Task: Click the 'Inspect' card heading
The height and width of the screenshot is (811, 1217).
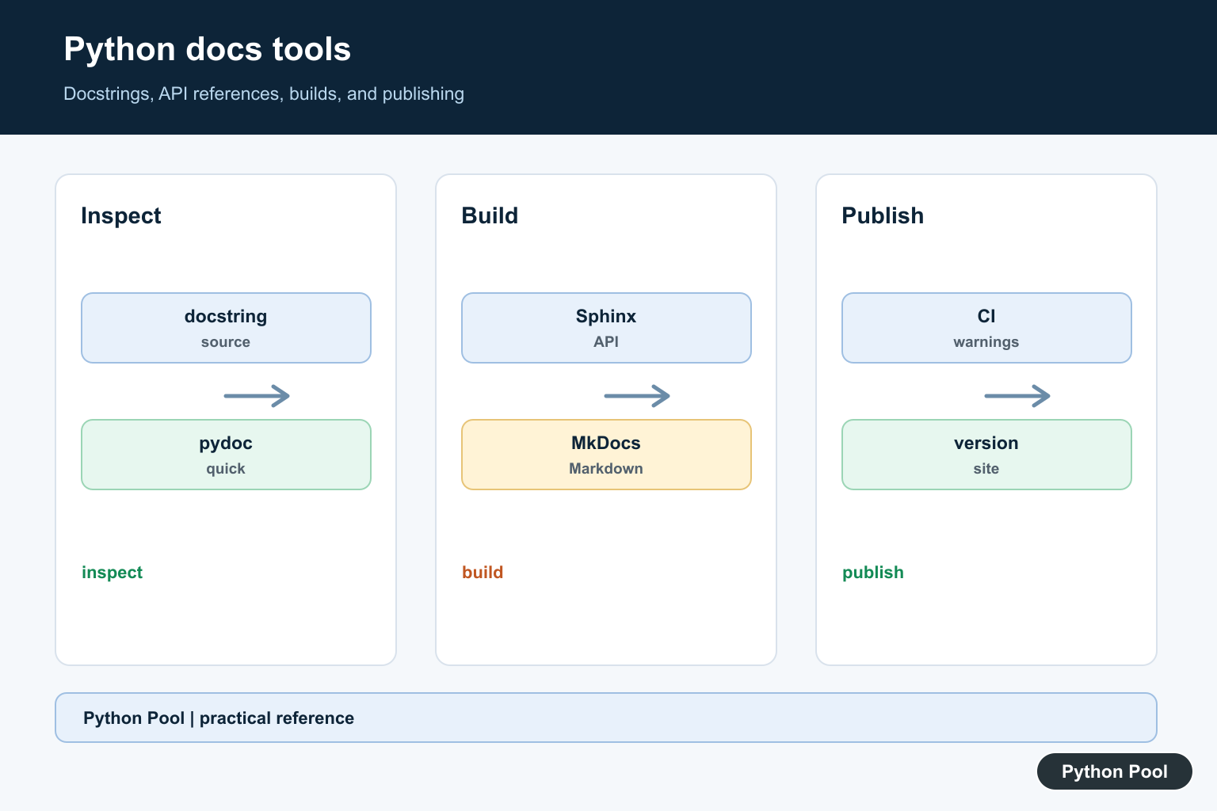Action: pyautogui.click(x=121, y=215)
